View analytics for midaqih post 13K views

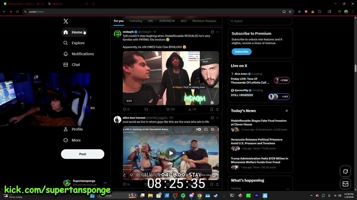[192, 109]
